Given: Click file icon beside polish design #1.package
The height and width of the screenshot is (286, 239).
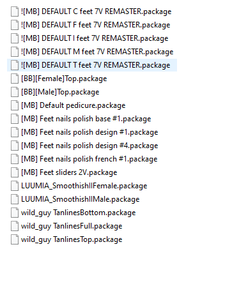Looking at the screenshot, I should [x=15, y=132].
